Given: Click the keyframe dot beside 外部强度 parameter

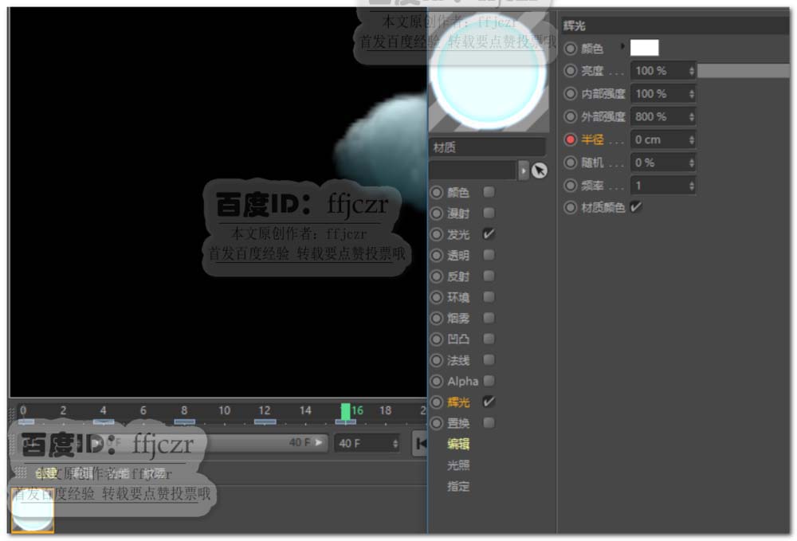Looking at the screenshot, I should 571,116.
